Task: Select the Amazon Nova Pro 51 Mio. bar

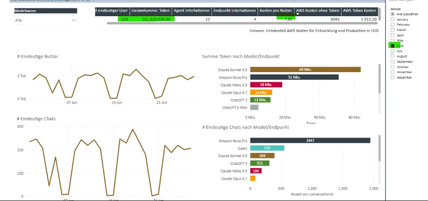Action: [294, 77]
